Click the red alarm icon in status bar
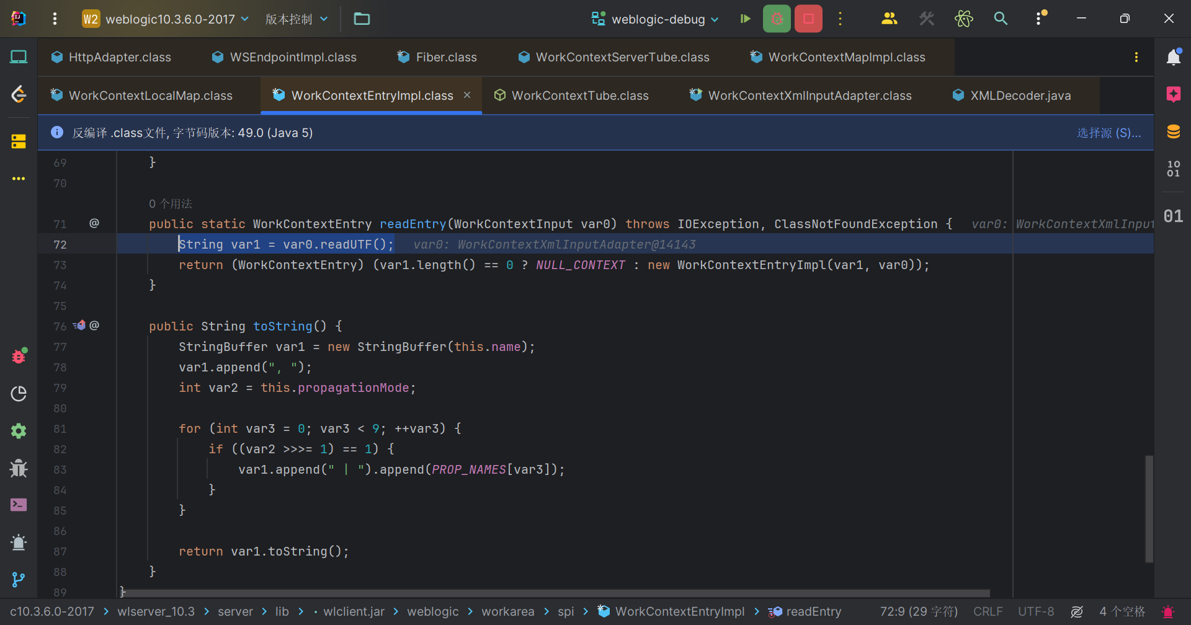 1168,612
